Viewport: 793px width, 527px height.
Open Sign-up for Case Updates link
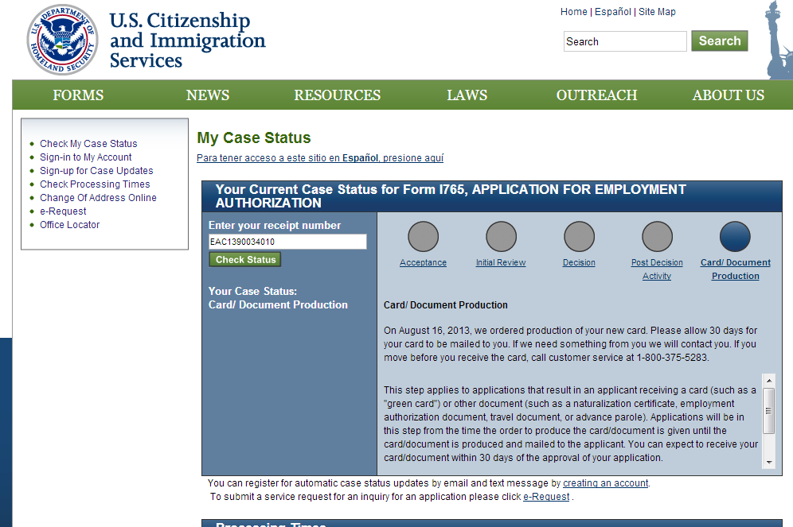[x=96, y=171]
